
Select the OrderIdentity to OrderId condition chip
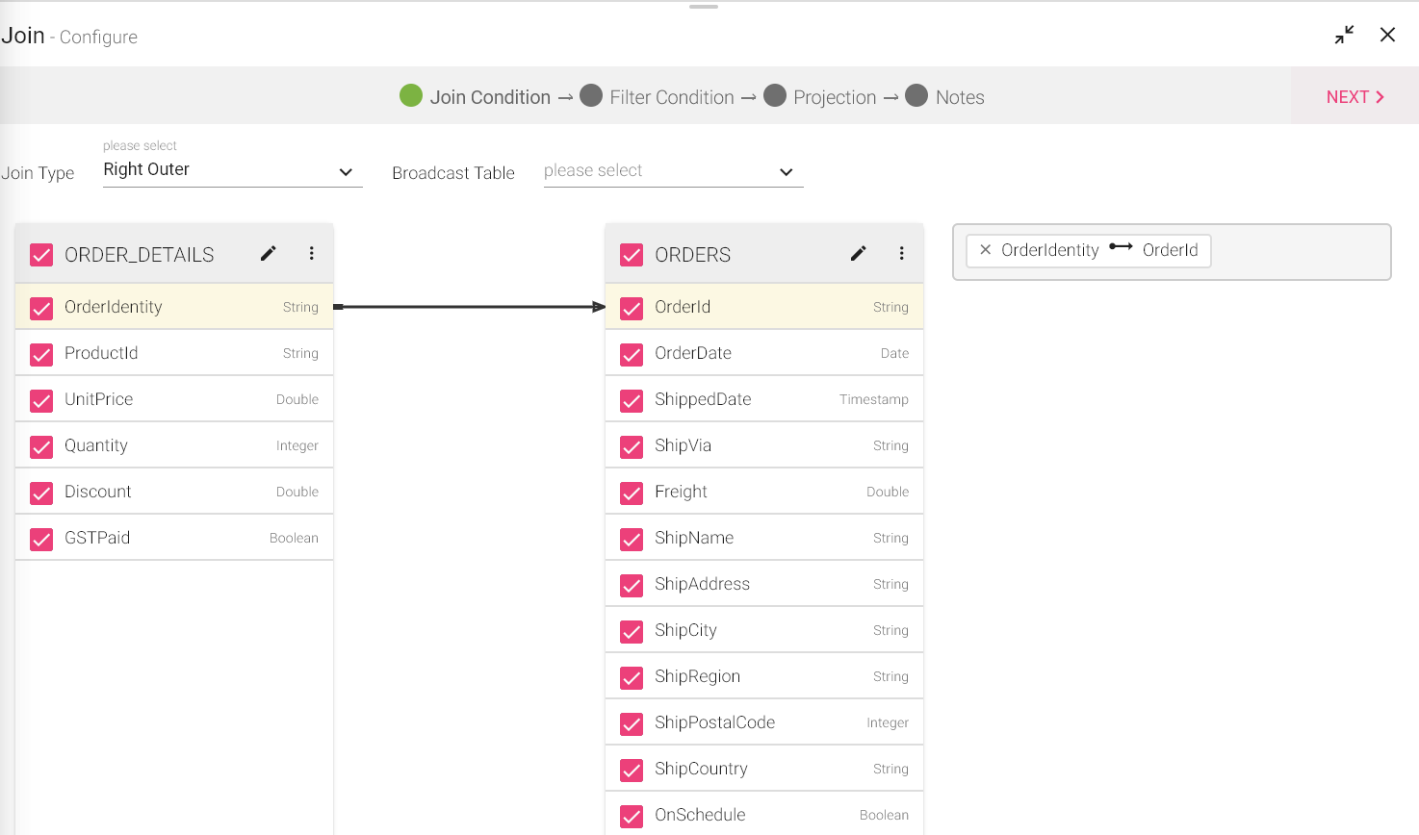pos(1097,250)
